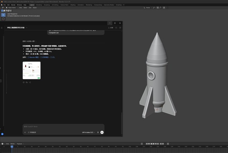
Task: Choose the invert-selection mode icon
Action: coord(8,11)
